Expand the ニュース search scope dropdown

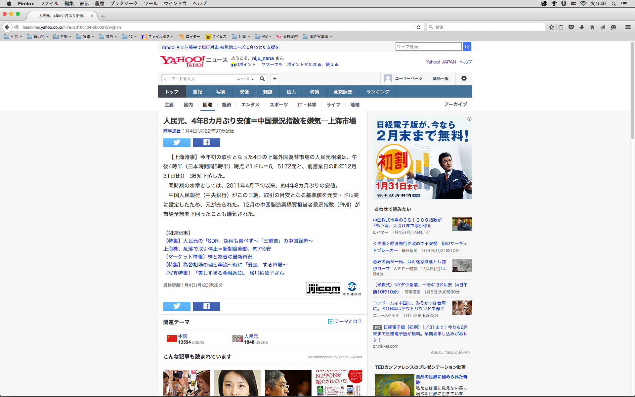[245, 79]
